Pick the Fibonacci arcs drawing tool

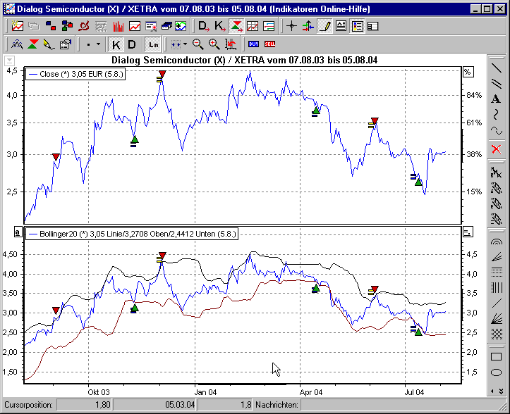pos(497,241)
